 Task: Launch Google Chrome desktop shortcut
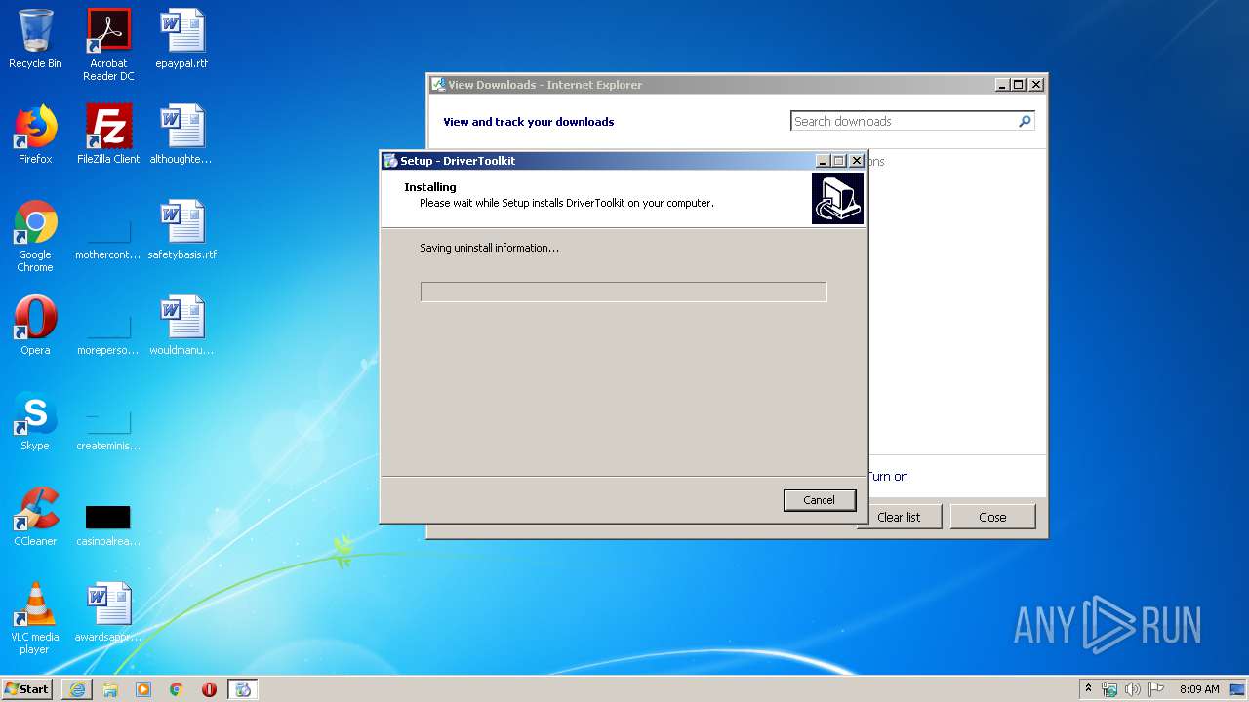pos(35,237)
